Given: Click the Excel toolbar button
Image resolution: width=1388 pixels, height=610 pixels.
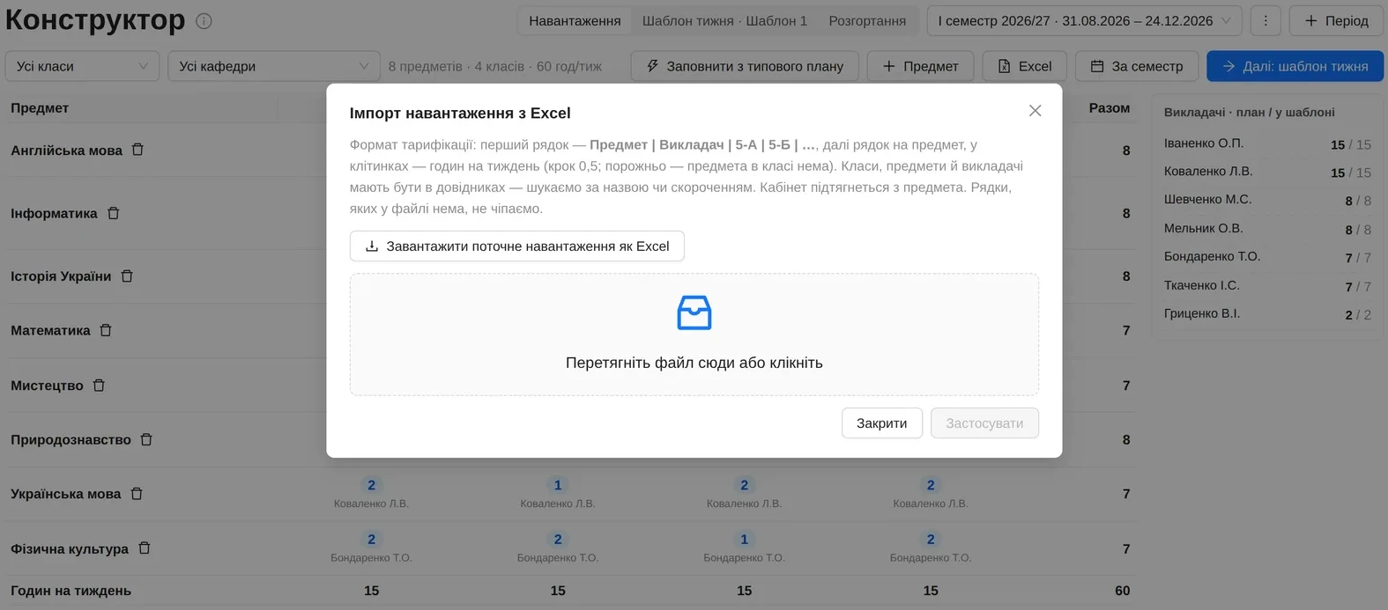Looking at the screenshot, I should (1024, 66).
